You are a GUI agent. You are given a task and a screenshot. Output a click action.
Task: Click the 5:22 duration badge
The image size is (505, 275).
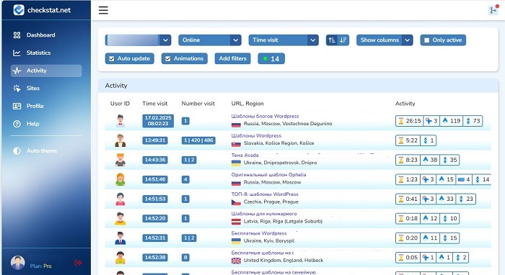408,140
